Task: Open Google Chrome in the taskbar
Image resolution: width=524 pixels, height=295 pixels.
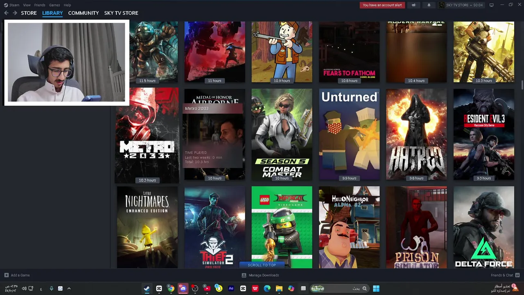Action: point(171,288)
